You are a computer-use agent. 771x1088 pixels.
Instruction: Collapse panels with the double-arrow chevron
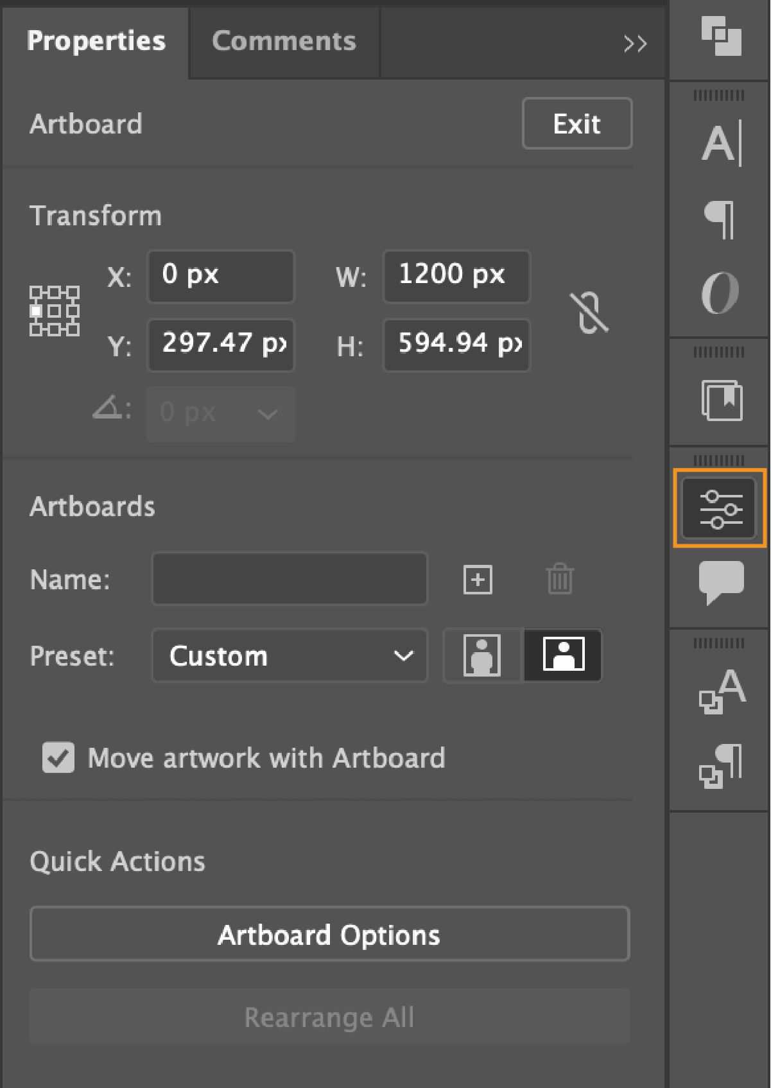click(x=635, y=44)
